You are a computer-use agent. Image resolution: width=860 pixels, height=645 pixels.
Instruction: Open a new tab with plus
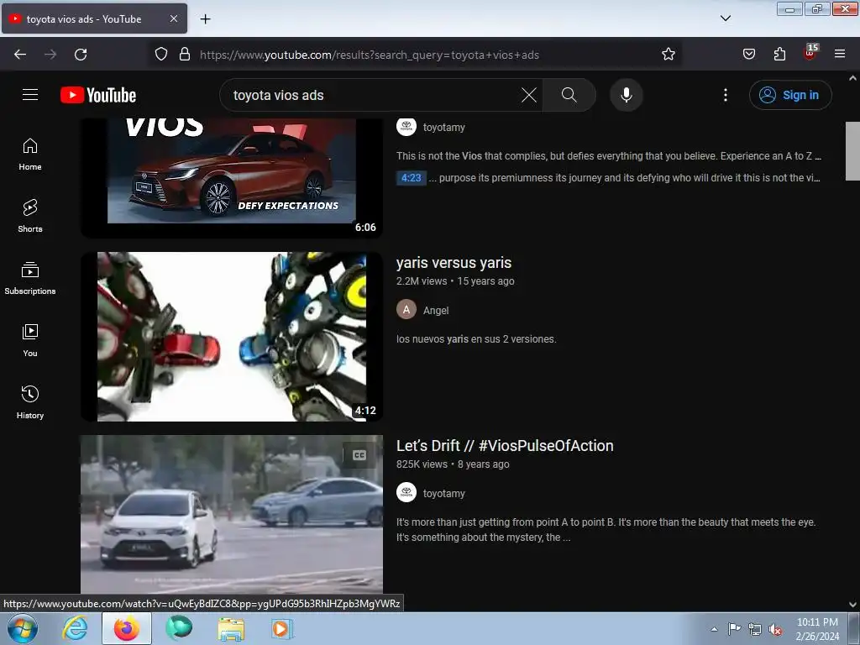(205, 19)
